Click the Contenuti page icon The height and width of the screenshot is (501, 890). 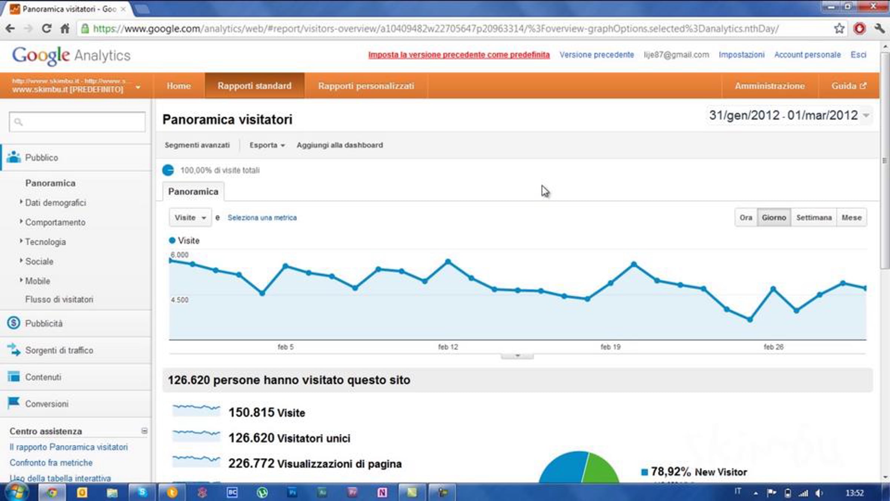click(14, 377)
